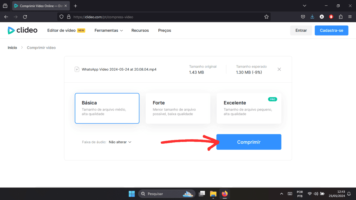Click the 1.43 MB original size value
Image resolution: width=356 pixels, height=200 pixels.
coord(196,72)
